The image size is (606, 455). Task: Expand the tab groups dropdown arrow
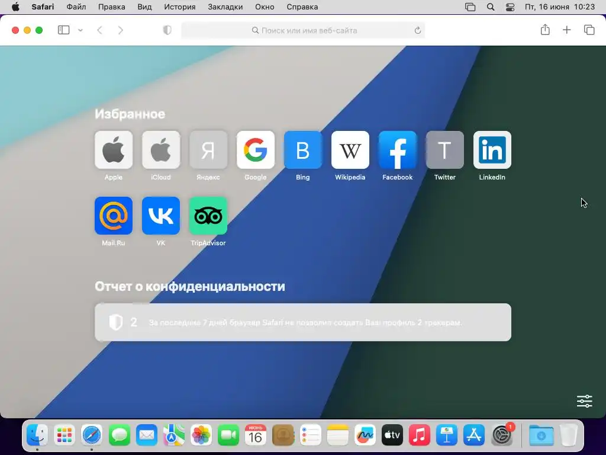click(x=80, y=30)
